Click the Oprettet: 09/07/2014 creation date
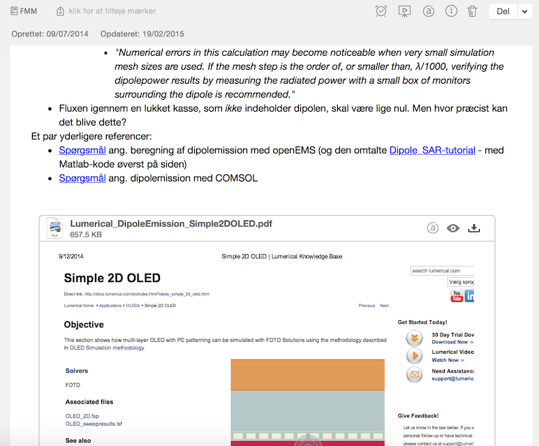Viewport: 539px width, 446px height. point(50,34)
